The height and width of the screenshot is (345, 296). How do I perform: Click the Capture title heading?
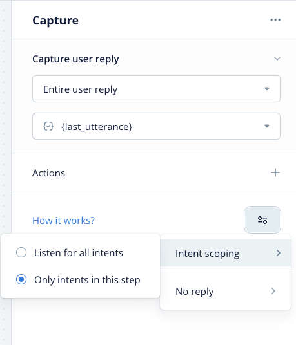55,21
